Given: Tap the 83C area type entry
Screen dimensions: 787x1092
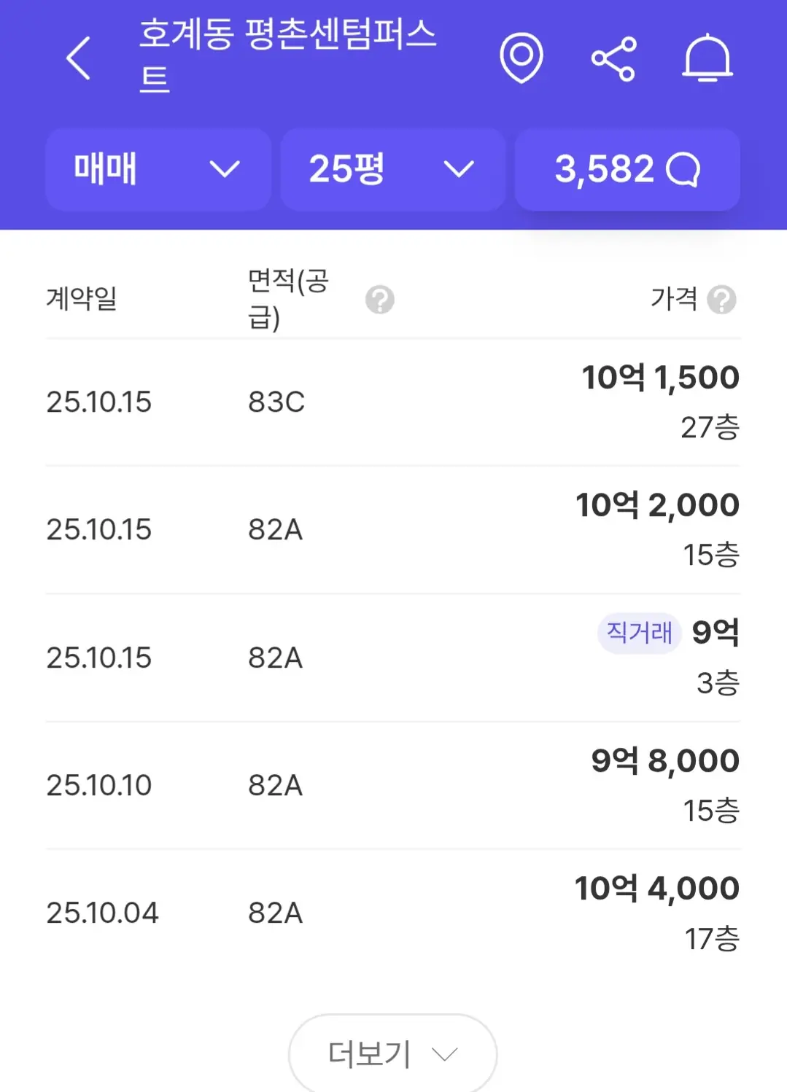Looking at the screenshot, I should tap(276, 402).
